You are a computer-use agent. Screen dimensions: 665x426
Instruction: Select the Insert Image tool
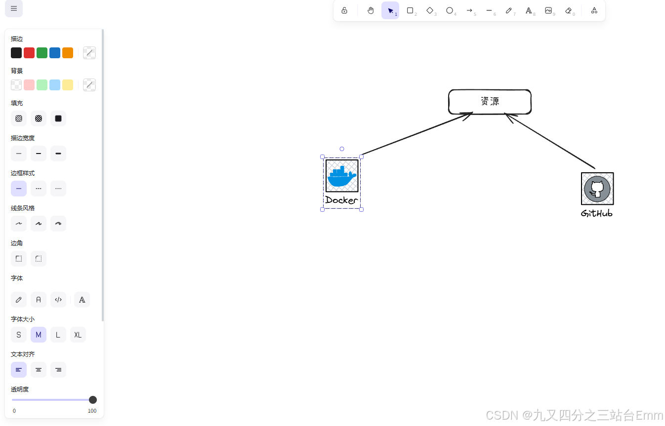click(x=548, y=10)
